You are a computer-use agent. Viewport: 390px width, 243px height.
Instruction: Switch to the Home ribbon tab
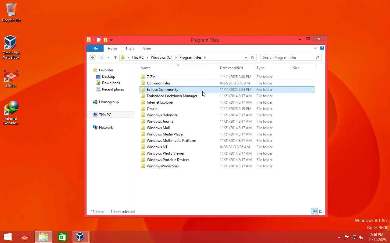[112, 49]
